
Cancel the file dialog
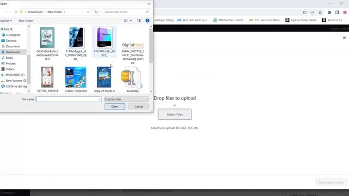click(139, 107)
